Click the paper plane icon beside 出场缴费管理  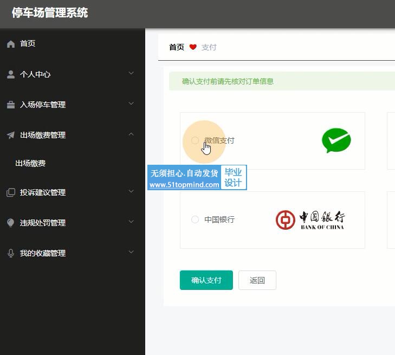[x=11, y=135]
